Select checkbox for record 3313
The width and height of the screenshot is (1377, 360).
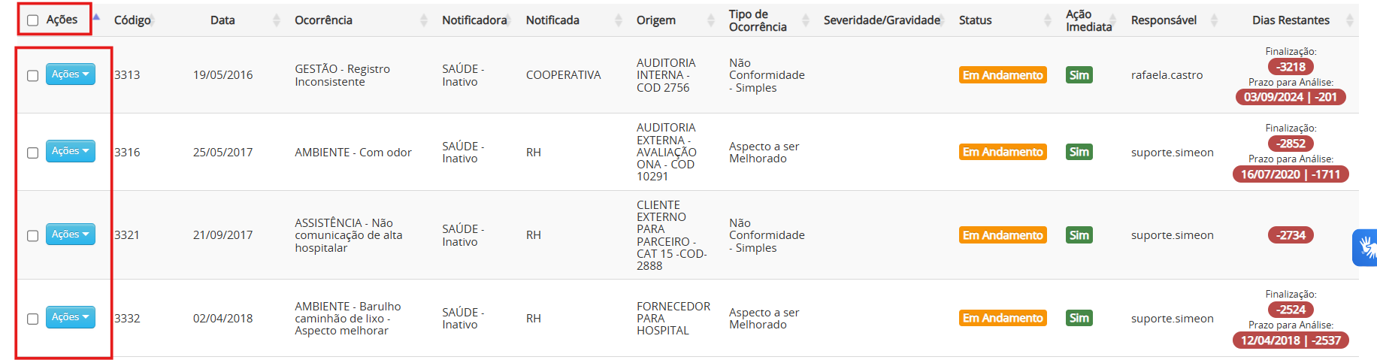coord(33,75)
